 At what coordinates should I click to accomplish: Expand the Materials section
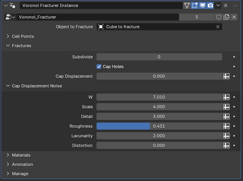8,155
